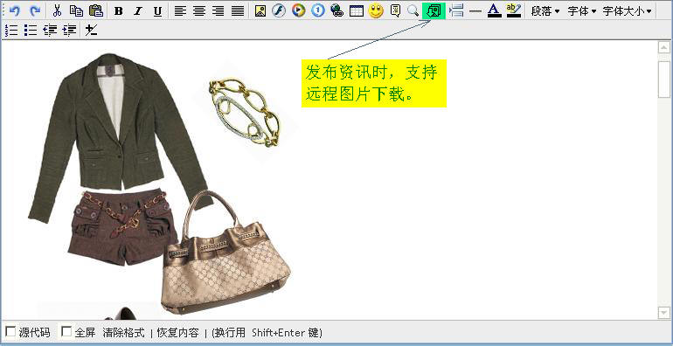Open the smiley emoticon picker
The height and width of the screenshot is (346, 673).
[376, 10]
